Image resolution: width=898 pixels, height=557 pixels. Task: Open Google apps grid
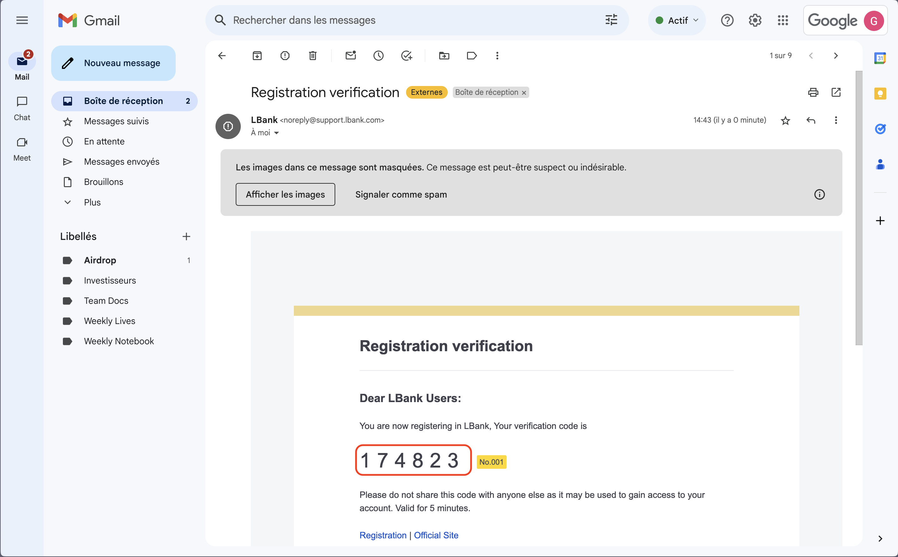click(783, 20)
